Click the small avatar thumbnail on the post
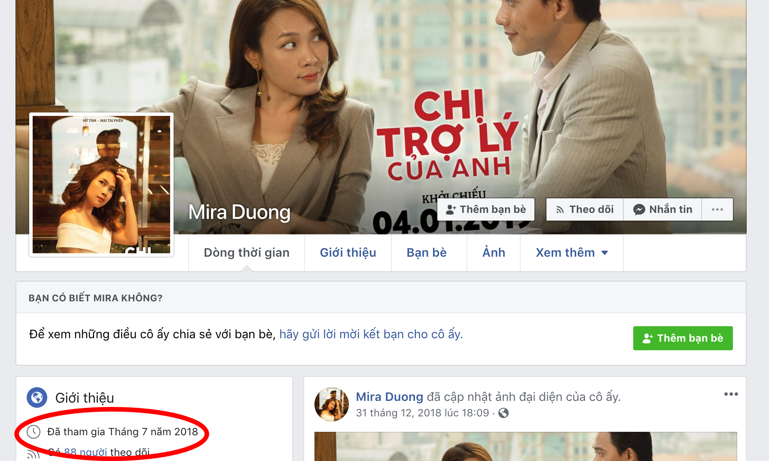 coord(331,404)
